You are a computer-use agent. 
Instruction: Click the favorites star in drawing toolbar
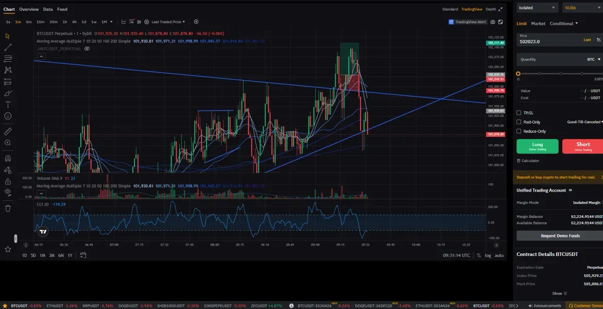pyautogui.click(x=8, y=249)
